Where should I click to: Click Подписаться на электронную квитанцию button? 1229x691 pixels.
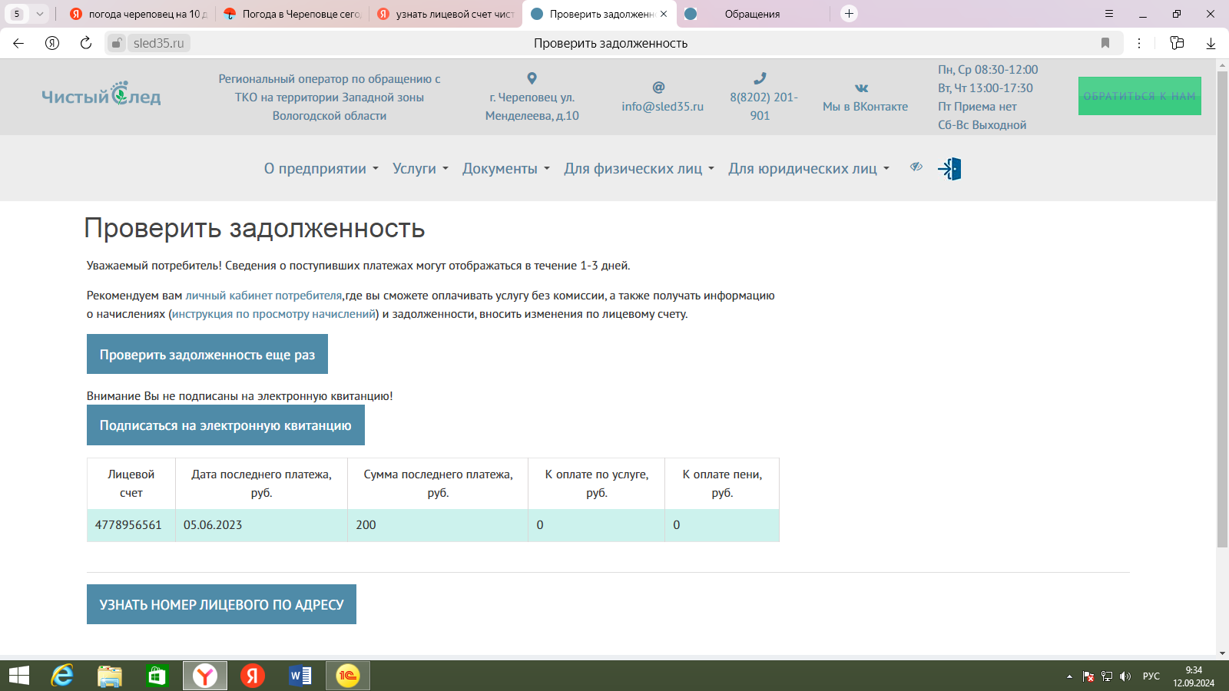(x=225, y=425)
